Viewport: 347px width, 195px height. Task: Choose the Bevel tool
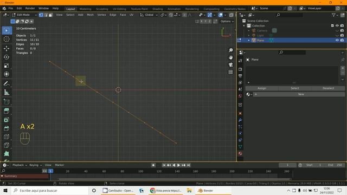[7, 128]
